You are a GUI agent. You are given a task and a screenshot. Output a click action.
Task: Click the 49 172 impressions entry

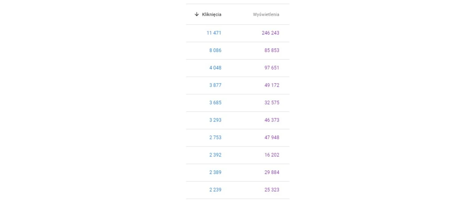click(x=272, y=85)
